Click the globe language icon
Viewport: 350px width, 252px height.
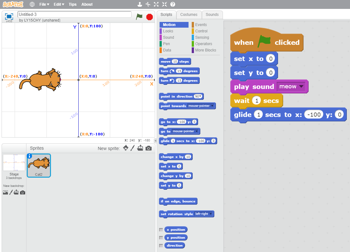coord(32,4)
